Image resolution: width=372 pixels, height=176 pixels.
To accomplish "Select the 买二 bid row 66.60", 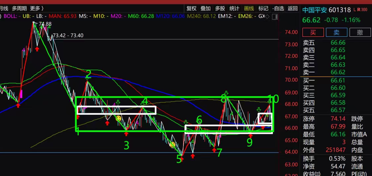I will click(336, 88).
